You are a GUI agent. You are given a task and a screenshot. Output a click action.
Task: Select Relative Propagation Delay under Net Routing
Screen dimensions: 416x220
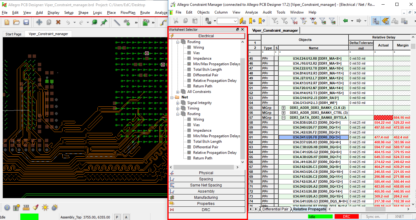click(215, 153)
